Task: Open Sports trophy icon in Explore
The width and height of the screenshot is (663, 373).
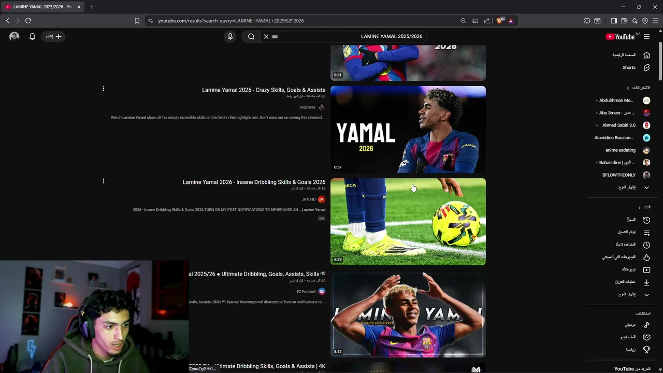Action: click(x=646, y=350)
